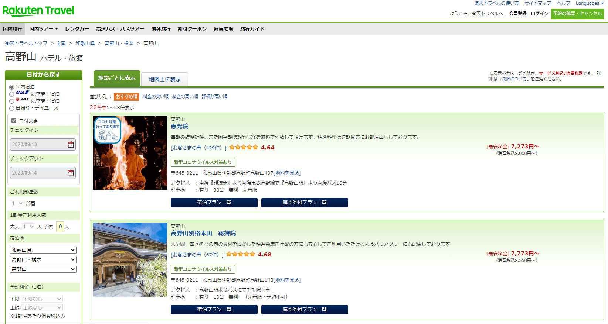Select the JAL 航空券＋宿泊 radio option
The image size is (608, 324).
click(x=12, y=101)
